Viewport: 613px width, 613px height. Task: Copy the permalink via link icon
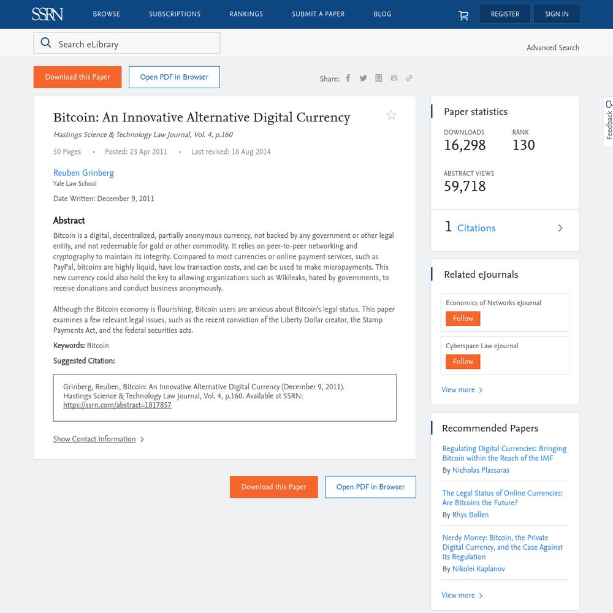pyautogui.click(x=409, y=78)
